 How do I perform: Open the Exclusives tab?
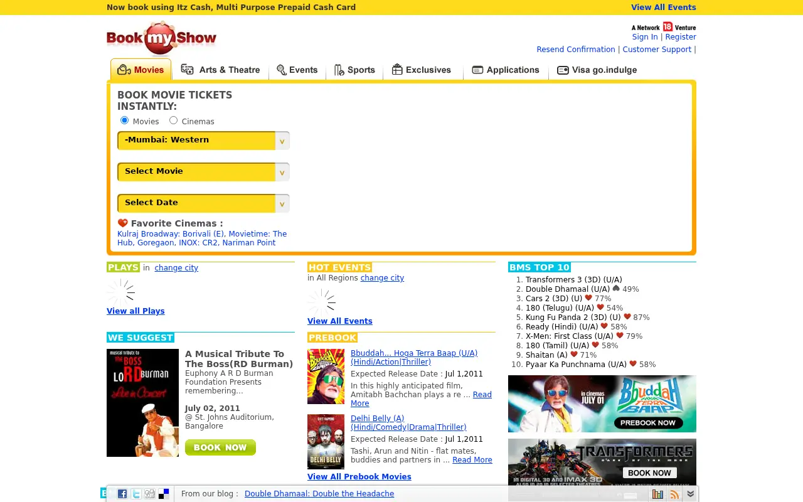tap(422, 70)
